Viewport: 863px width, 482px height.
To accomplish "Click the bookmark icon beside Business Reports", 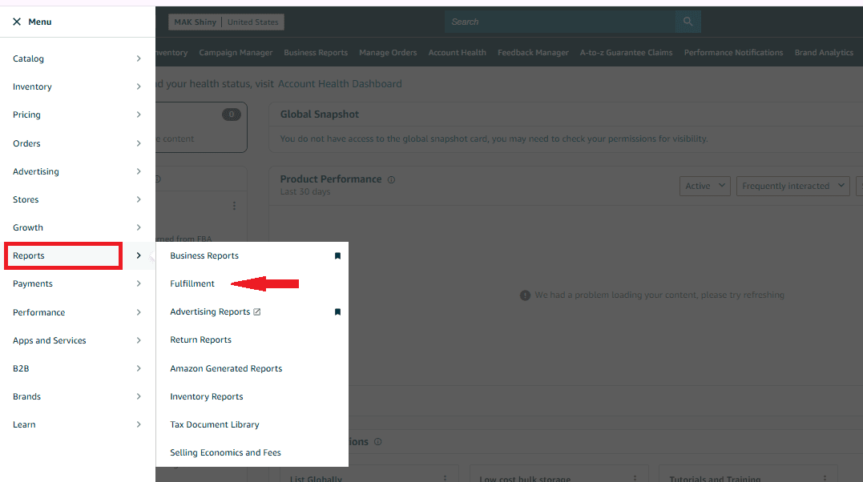I will coord(337,255).
